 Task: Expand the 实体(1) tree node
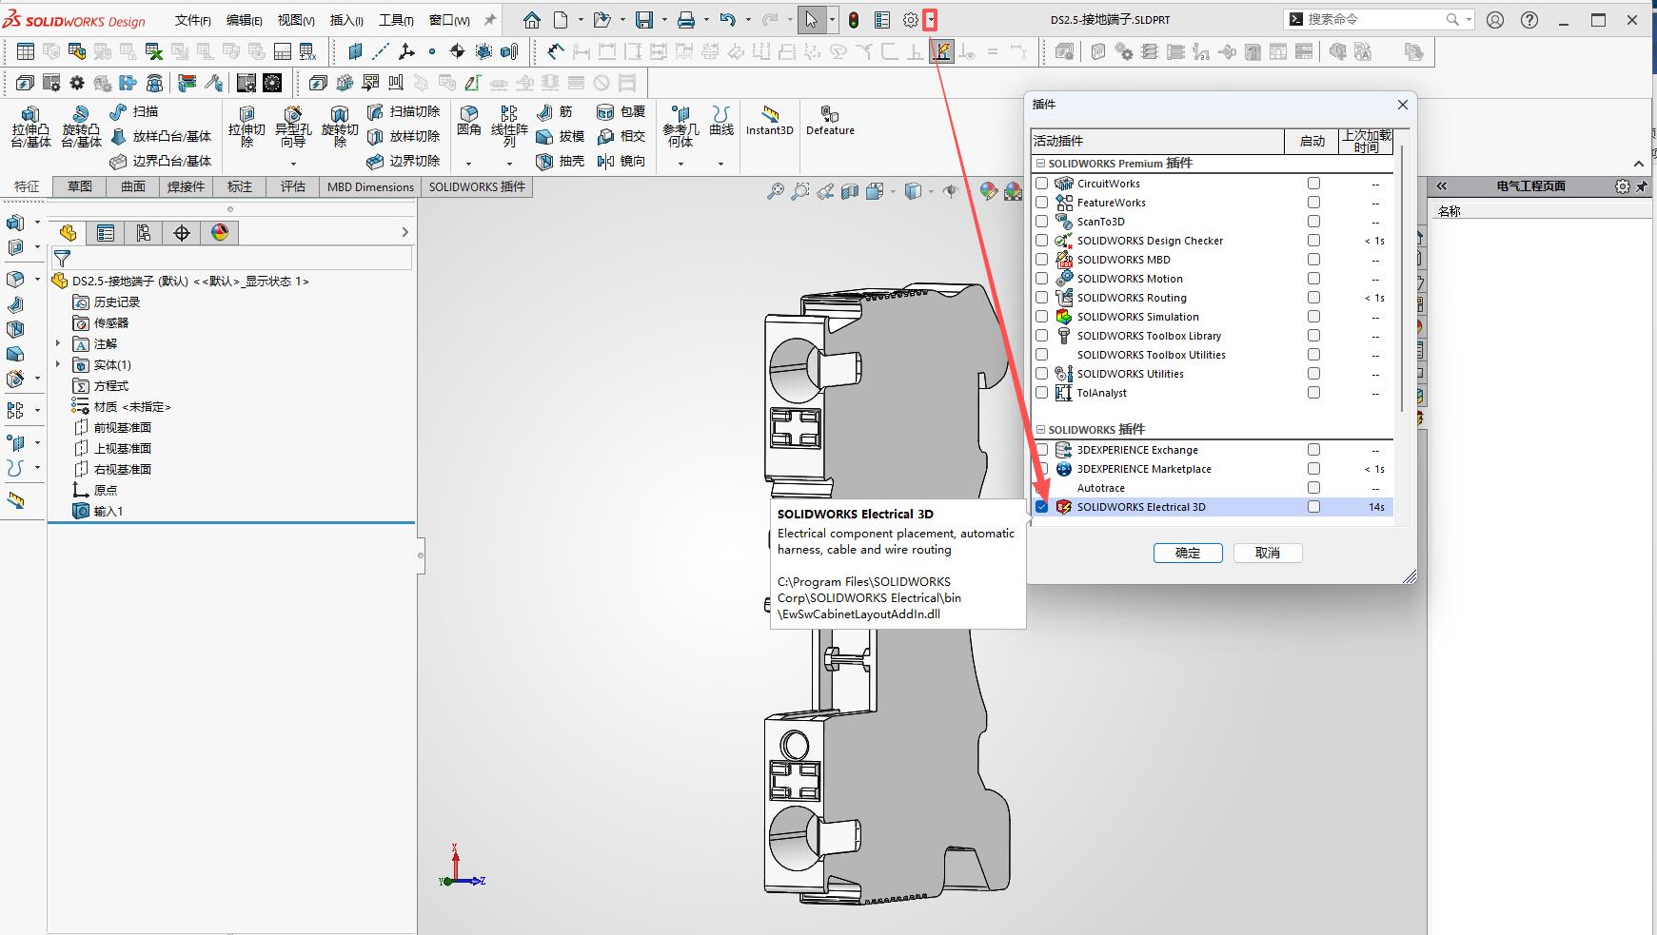pyautogui.click(x=58, y=364)
